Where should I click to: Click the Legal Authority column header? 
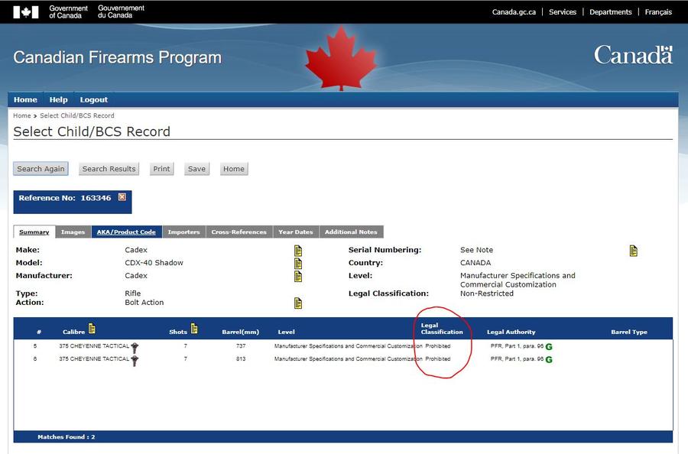coord(511,332)
